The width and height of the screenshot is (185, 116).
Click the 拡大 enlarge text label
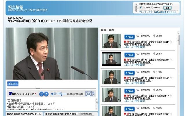(x=93, y=94)
